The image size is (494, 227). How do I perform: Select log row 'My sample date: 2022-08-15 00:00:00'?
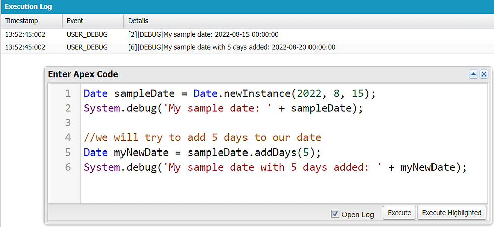(247, 35)
